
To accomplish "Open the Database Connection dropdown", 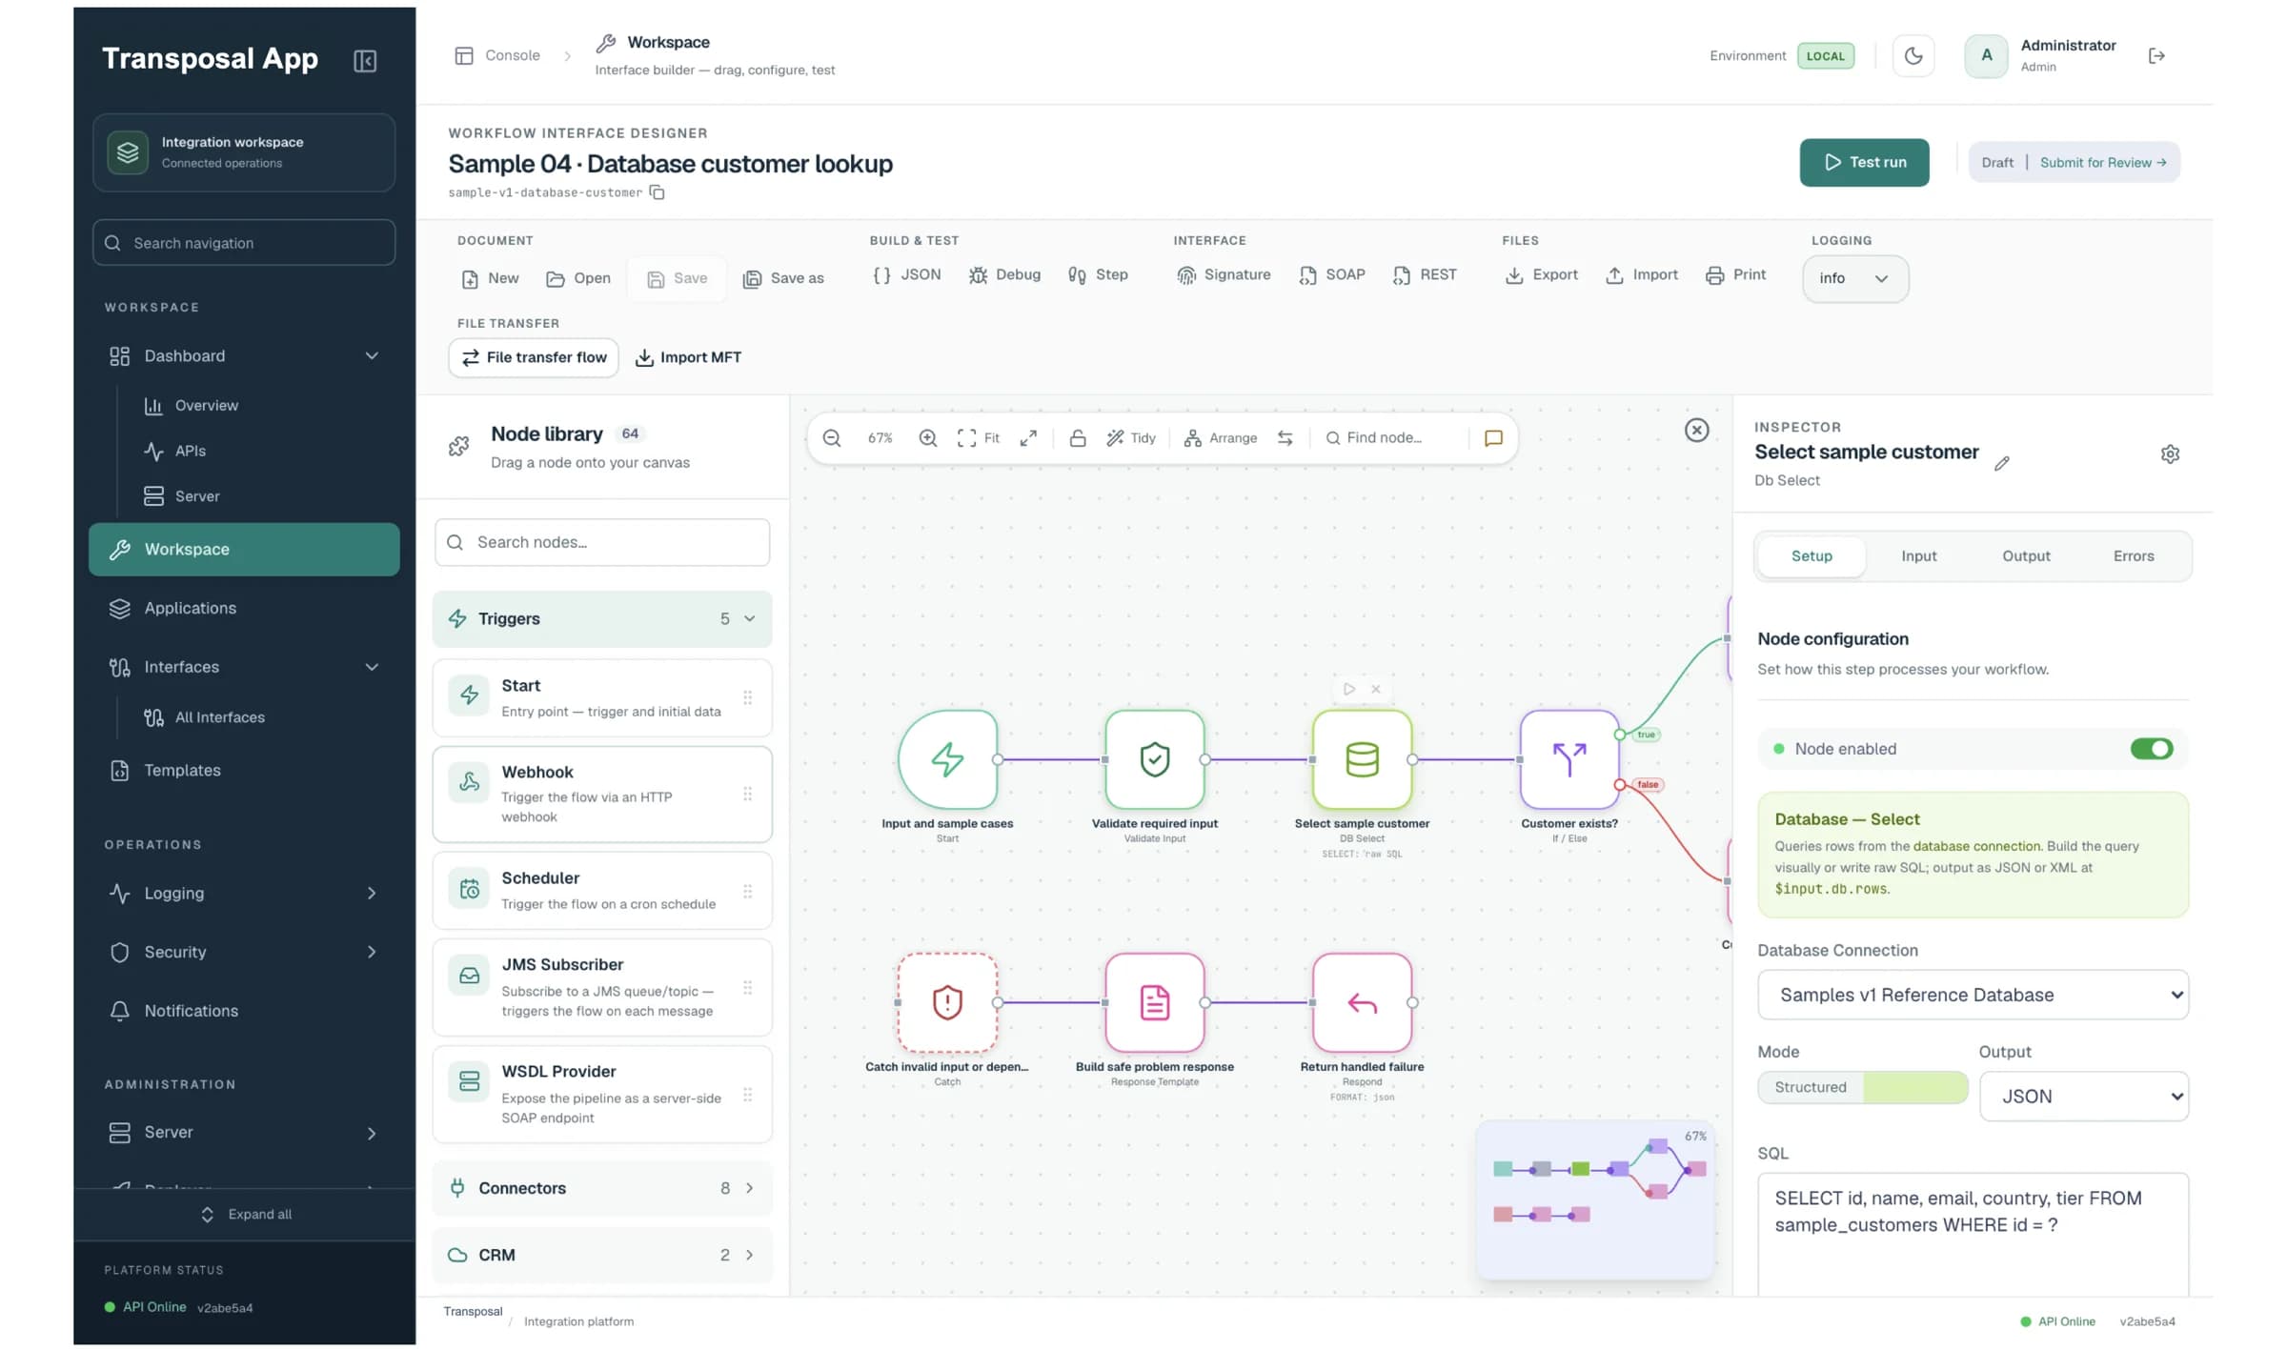I will click(1973, 995).
